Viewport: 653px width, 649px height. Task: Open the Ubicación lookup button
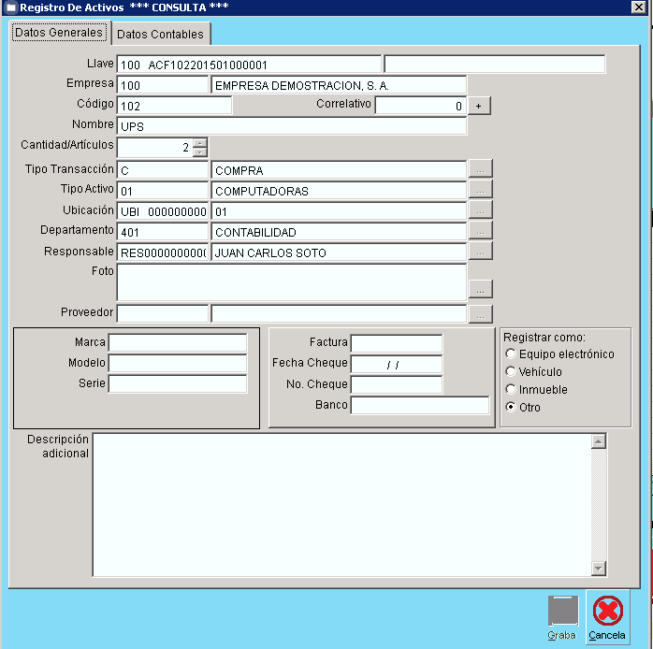tap(480, 210)
